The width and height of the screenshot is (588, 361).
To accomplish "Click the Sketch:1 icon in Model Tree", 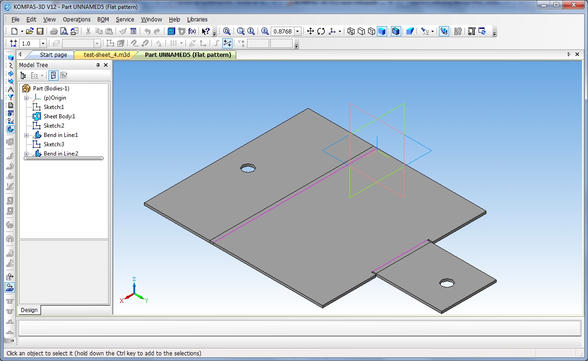I will click(x=37, y=107).
